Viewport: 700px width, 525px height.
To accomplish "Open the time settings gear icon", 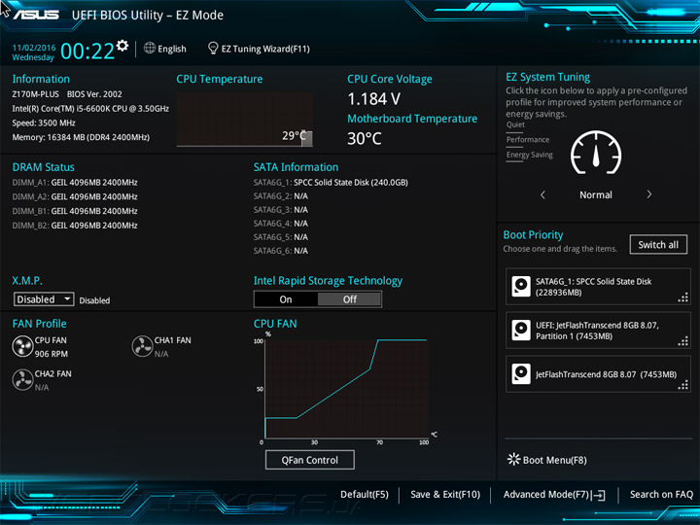I will 122,46.
